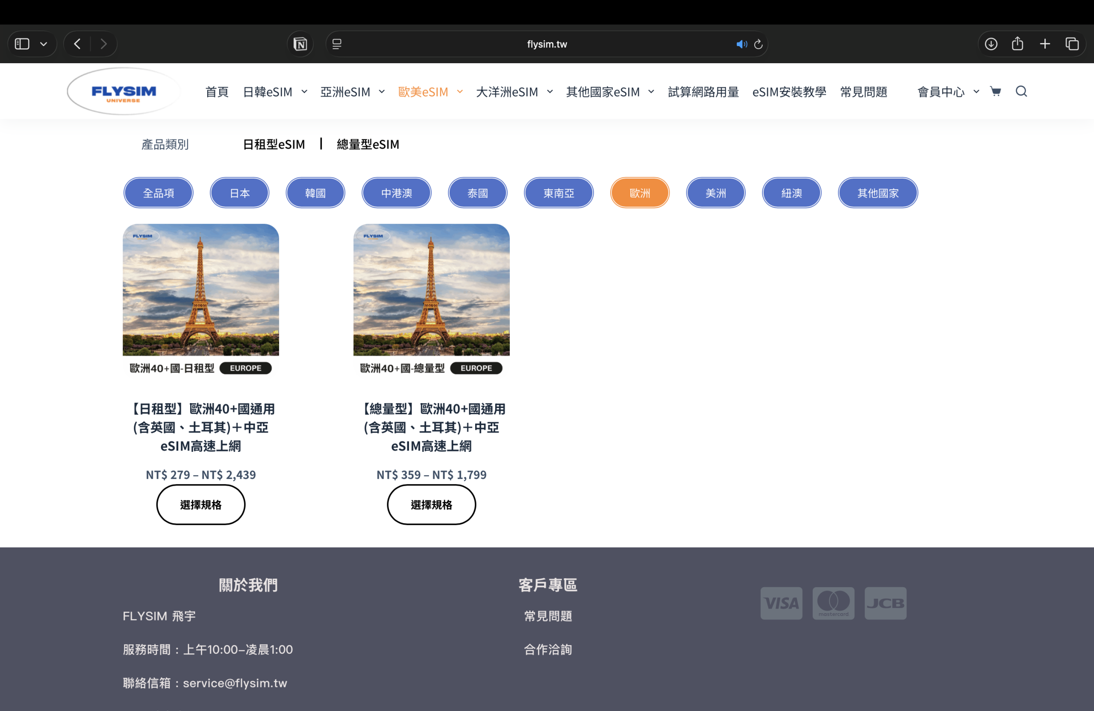Screen dimensions: 1094x711
Task: Click the search magnifier icon
Action: click(x=1021, y=91)
